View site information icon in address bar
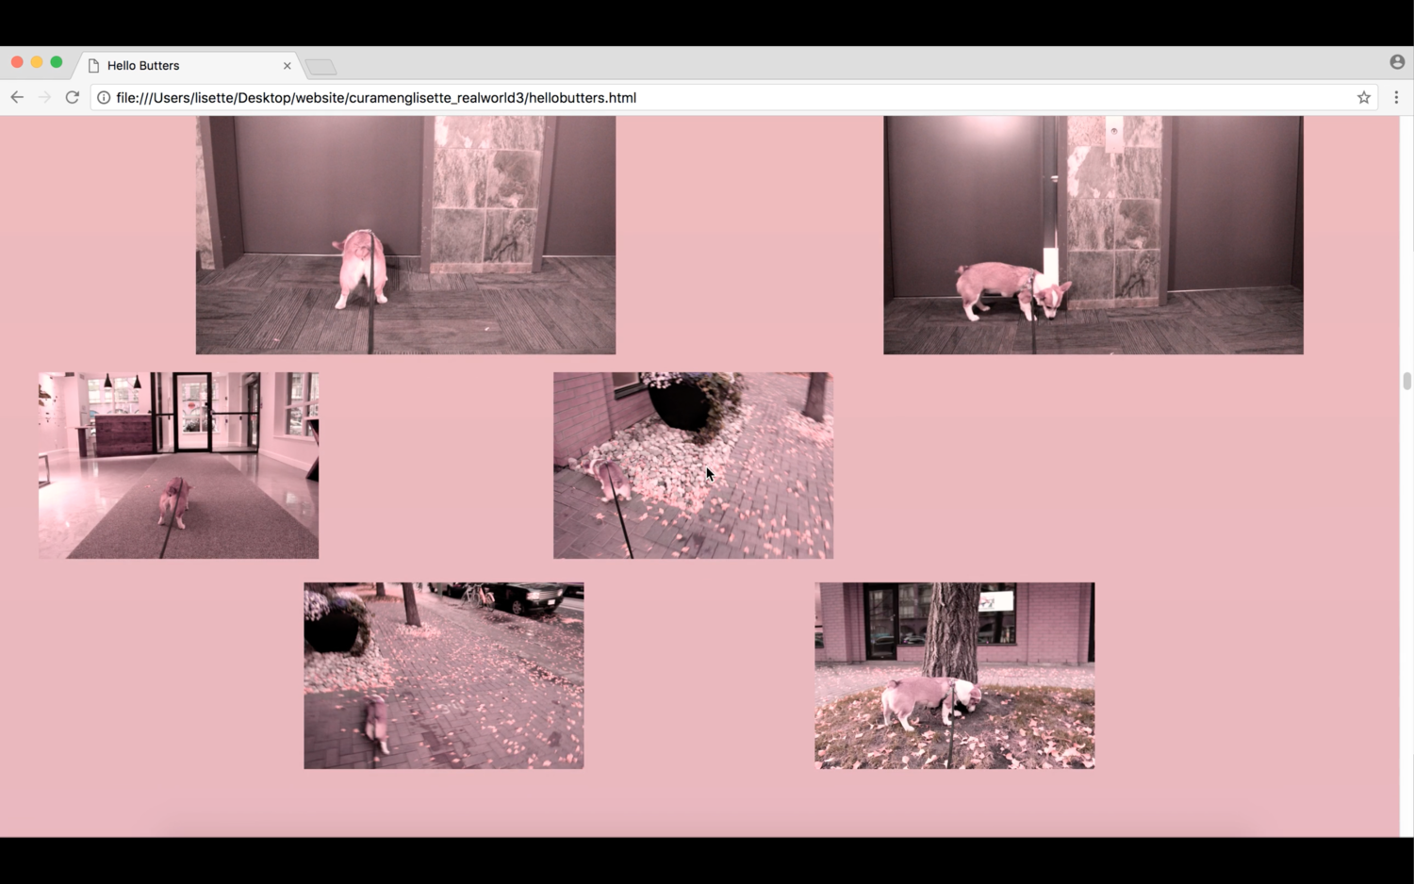Image resolution: width=1414 pixels, height=884 pixels. [x=104, y=97]
